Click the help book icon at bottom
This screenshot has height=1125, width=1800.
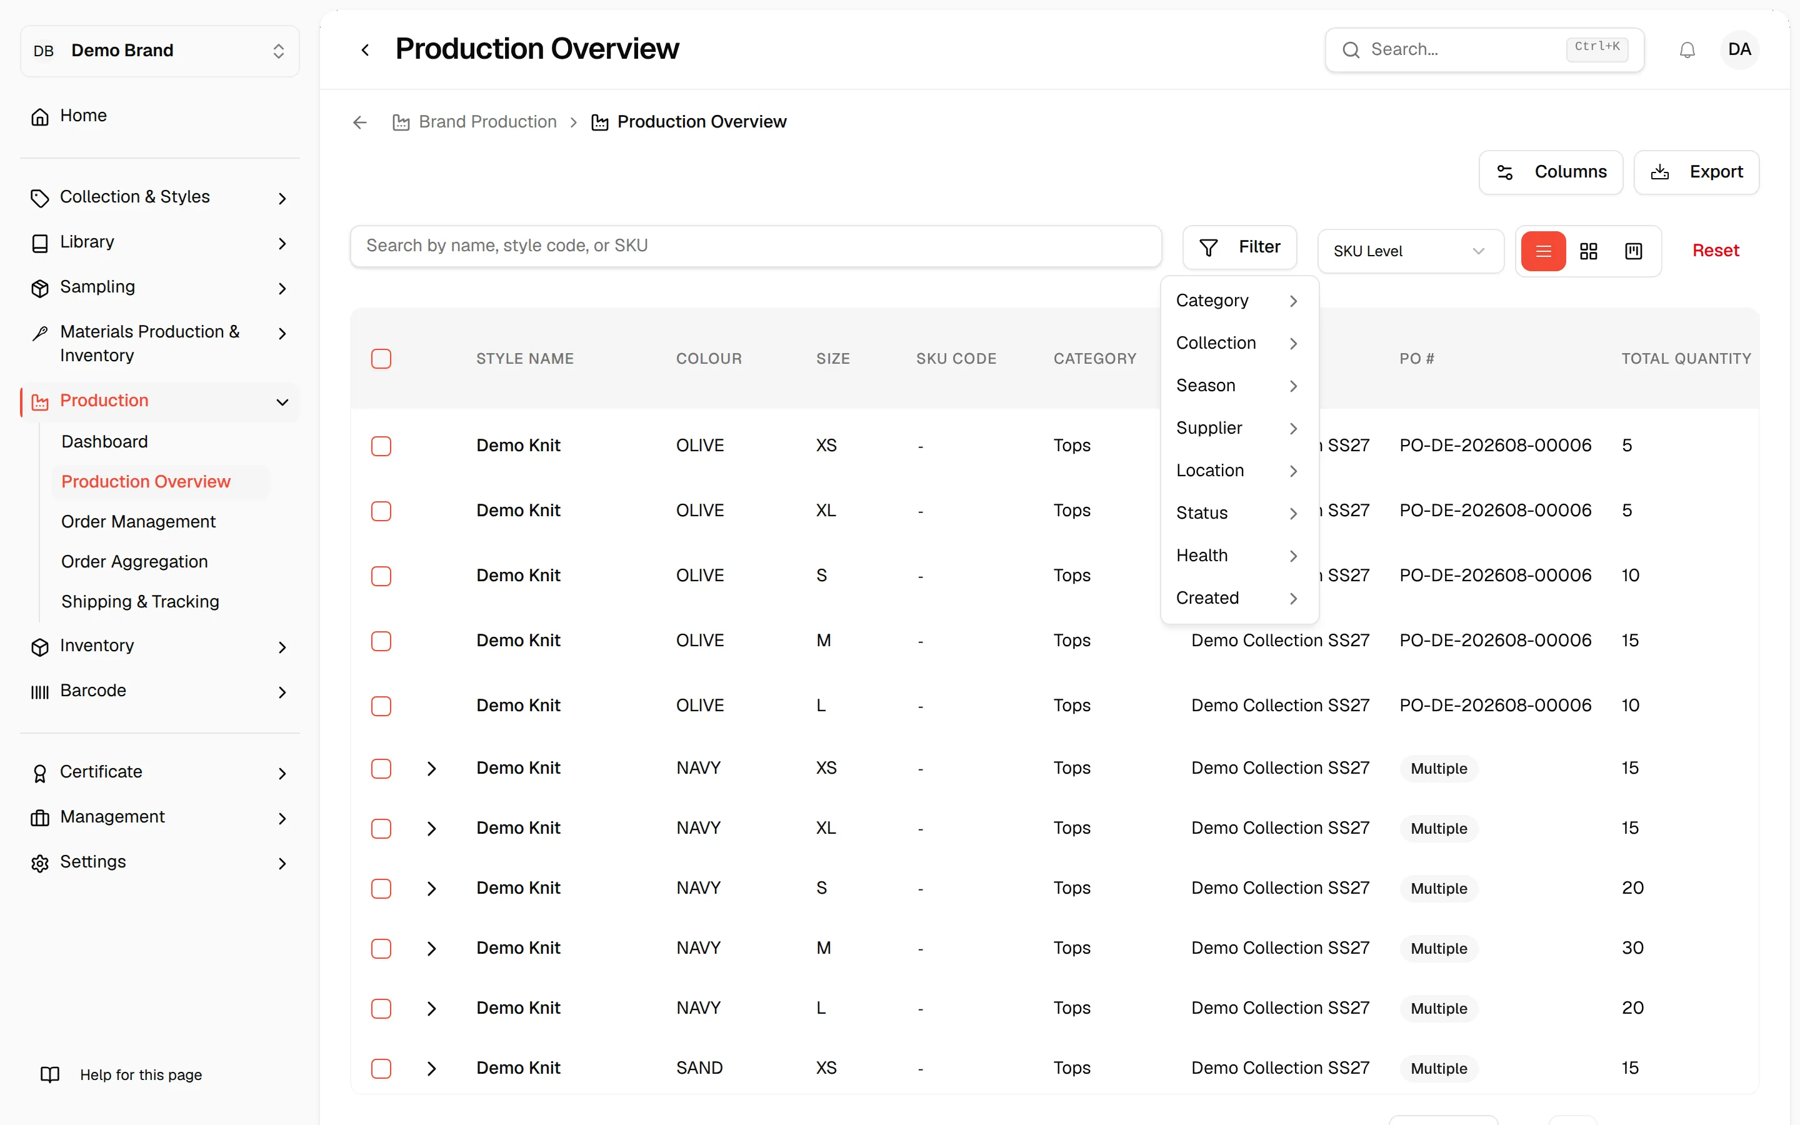point(50,1074)
